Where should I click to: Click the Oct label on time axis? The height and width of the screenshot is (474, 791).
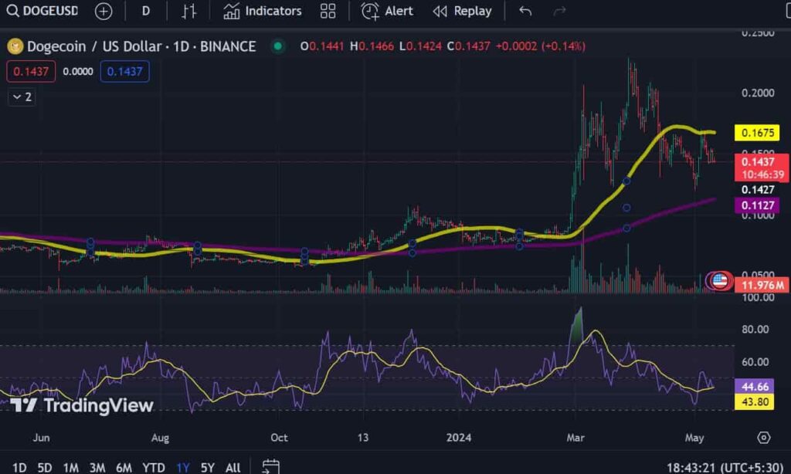(279, 438)
